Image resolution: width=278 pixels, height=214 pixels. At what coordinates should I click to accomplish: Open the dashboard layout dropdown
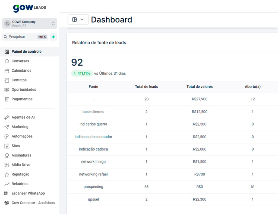(x=78, y=20)
